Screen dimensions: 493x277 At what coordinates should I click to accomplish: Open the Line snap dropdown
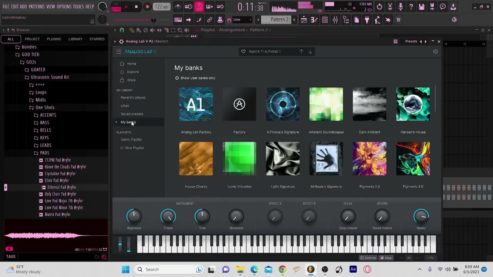point(242,20)
